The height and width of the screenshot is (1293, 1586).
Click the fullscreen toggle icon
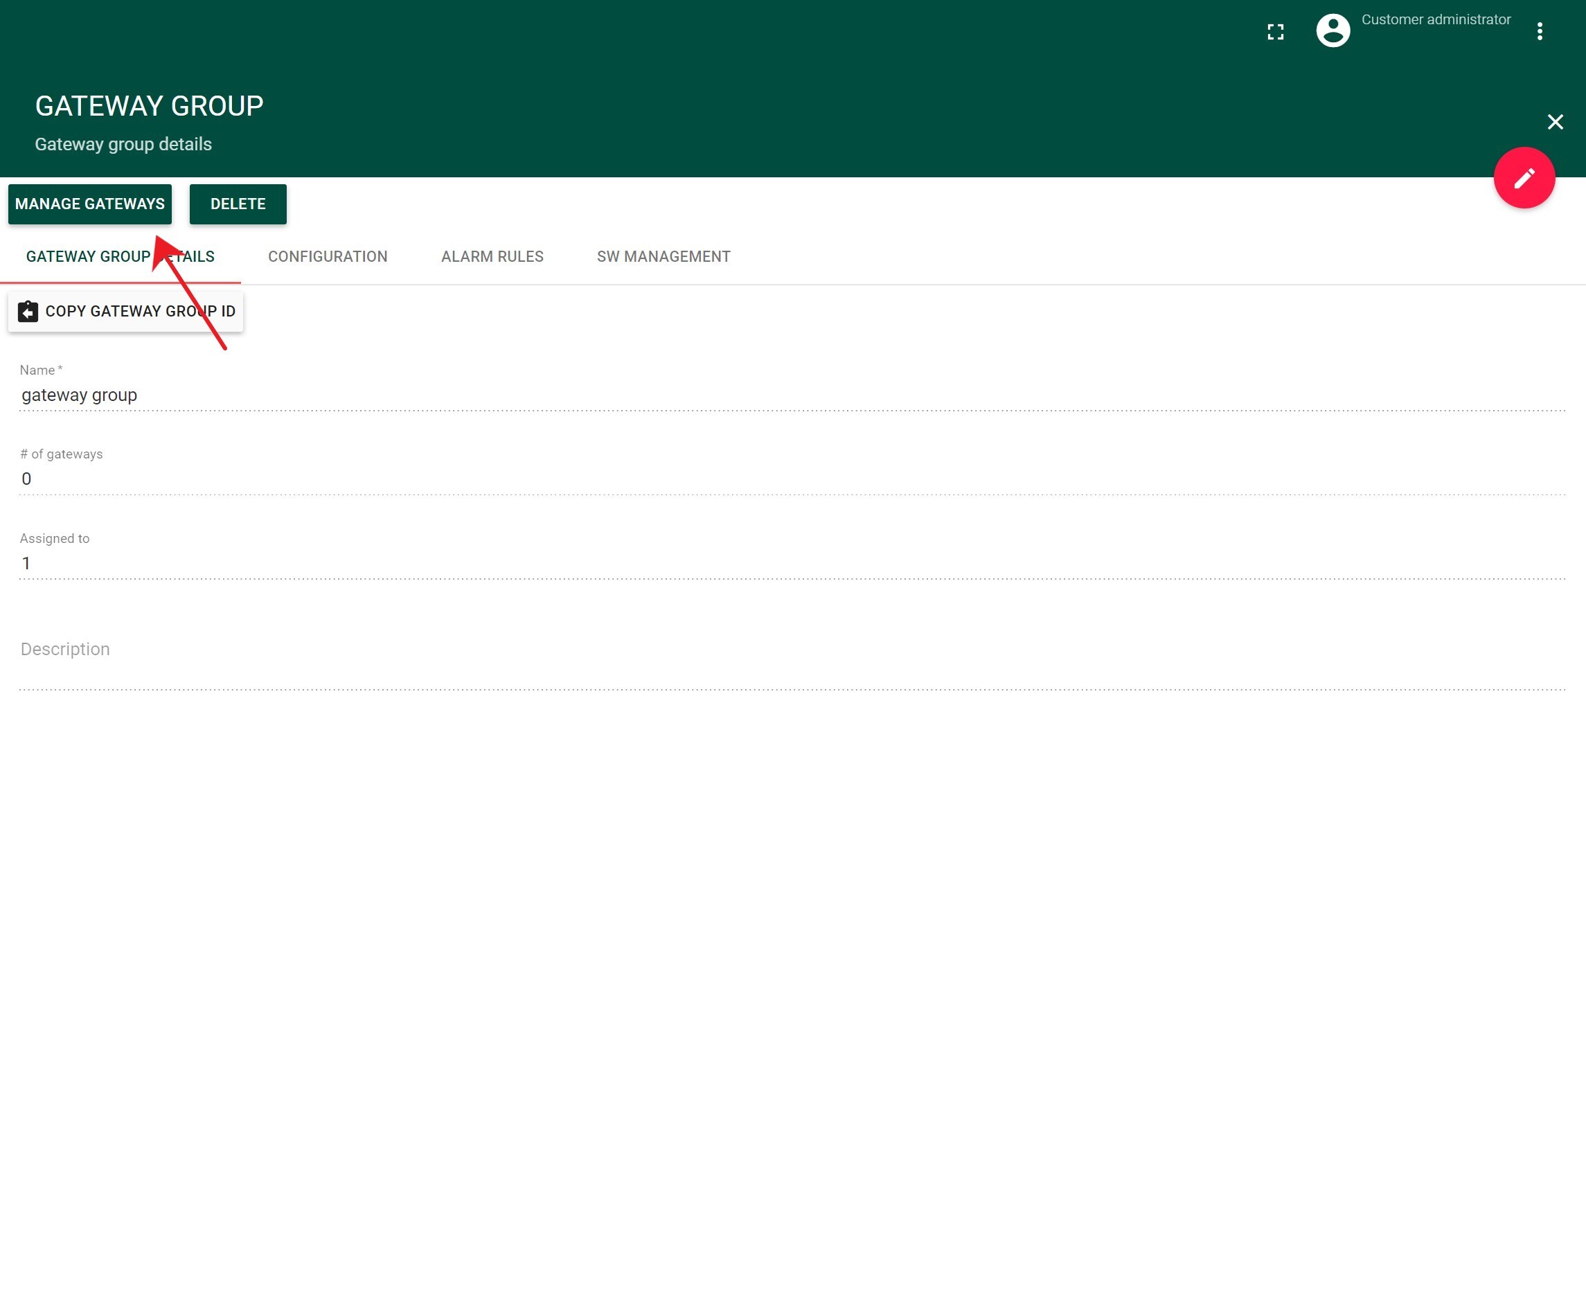(1275, 30)
